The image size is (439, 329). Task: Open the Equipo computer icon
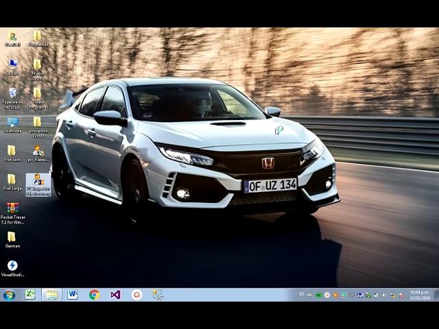coord(12,67)
